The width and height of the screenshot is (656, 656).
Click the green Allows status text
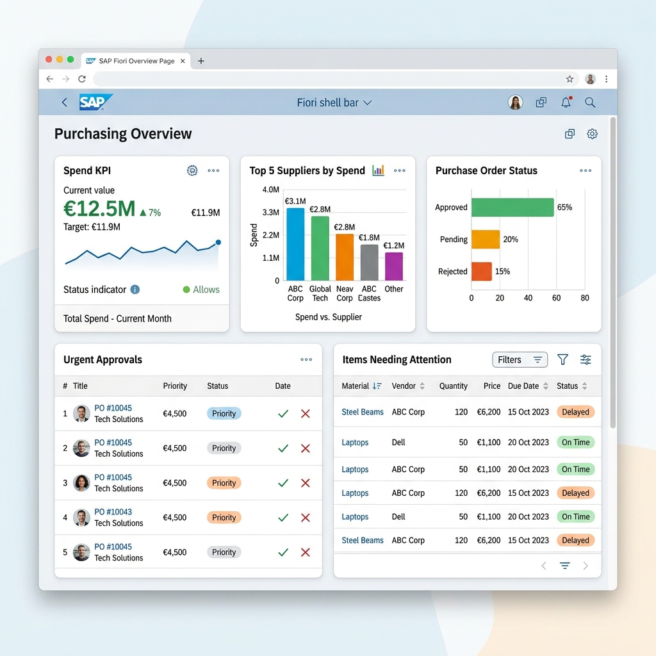206,290
